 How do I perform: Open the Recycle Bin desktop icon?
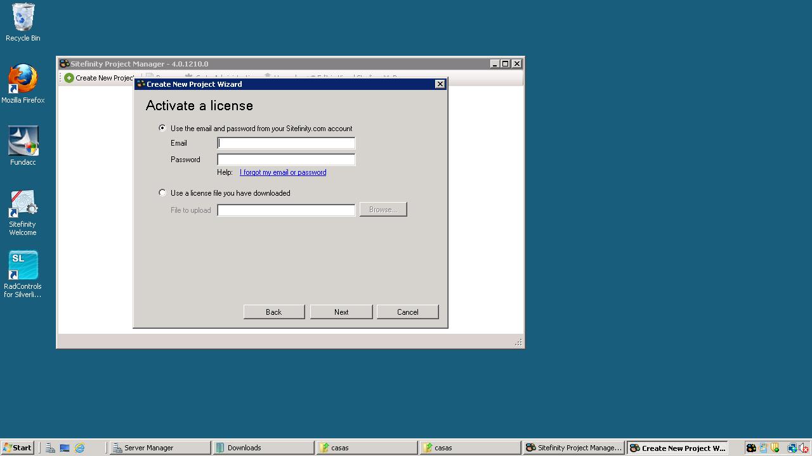pyautogui.click(x=23, y=22)
